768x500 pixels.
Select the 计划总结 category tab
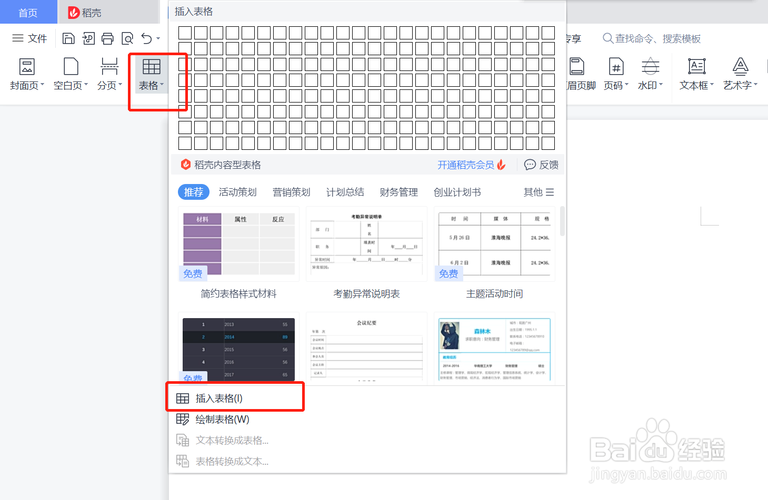345,192
